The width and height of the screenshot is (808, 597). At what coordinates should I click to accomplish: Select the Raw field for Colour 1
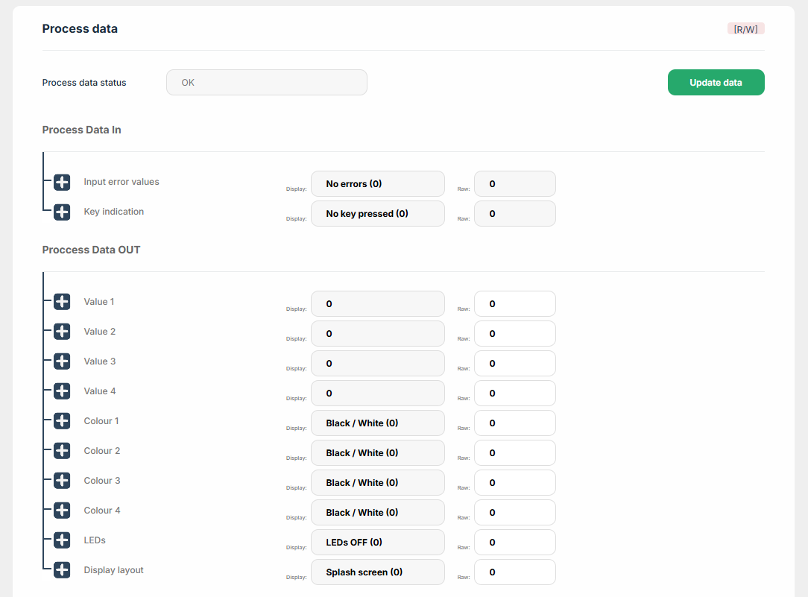click(514, 423)
